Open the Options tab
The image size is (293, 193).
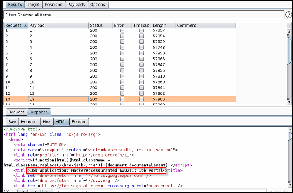click(98, 4)
